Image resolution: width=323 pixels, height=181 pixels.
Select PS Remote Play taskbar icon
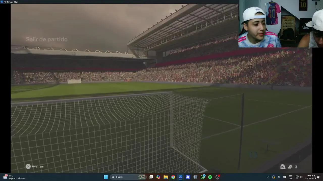[180, 177]
